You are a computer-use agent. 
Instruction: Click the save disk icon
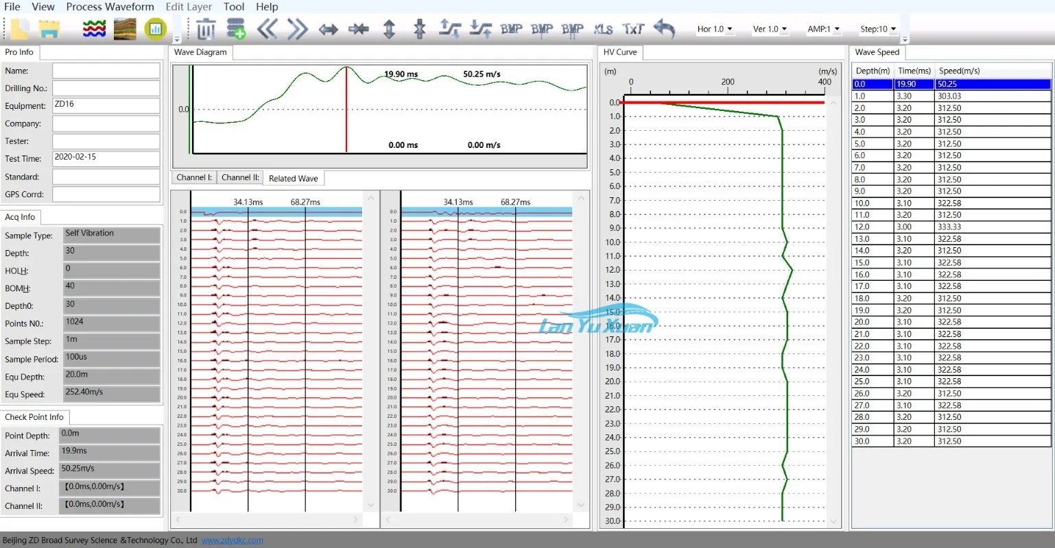[49, 29]
